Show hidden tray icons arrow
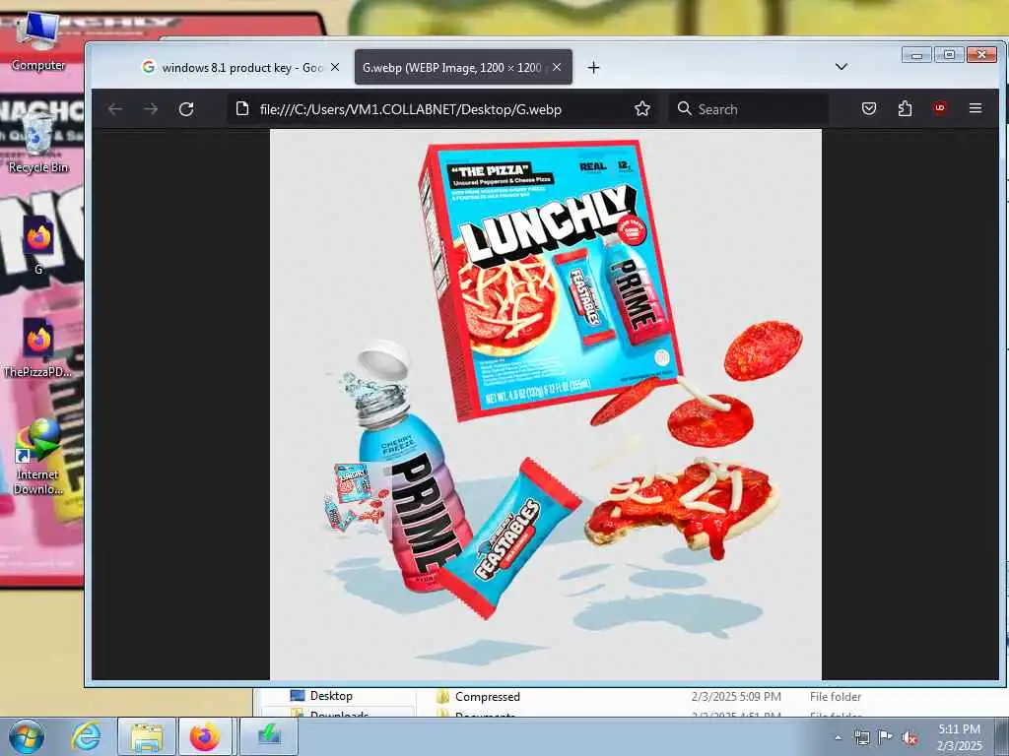 (838, 738)
